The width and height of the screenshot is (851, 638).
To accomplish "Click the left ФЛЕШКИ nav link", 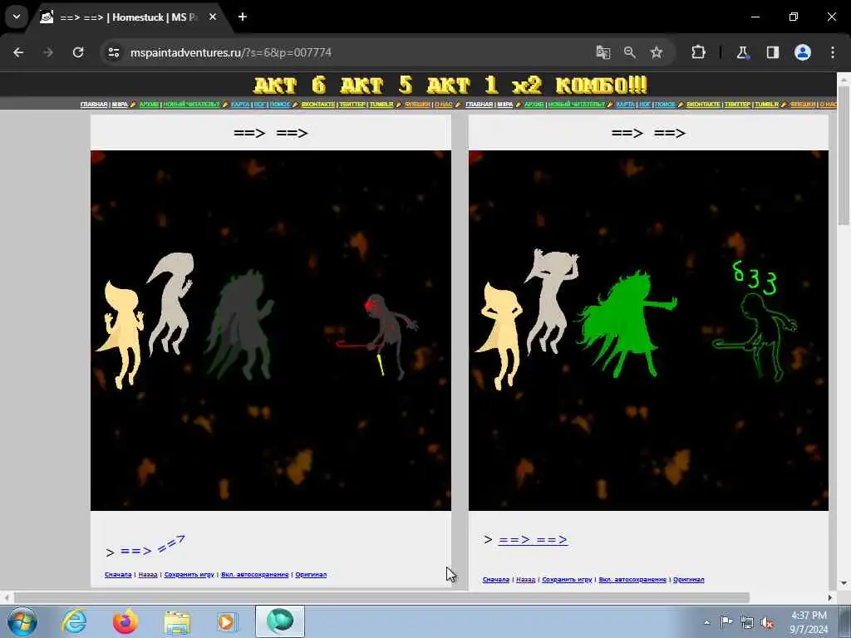I will [x=417, y=104].
